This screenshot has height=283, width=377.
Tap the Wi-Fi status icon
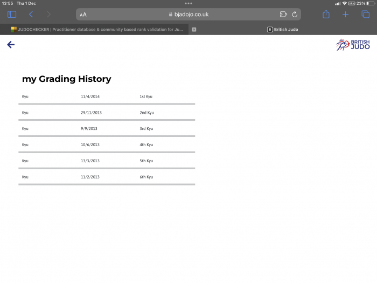point(345,3)
